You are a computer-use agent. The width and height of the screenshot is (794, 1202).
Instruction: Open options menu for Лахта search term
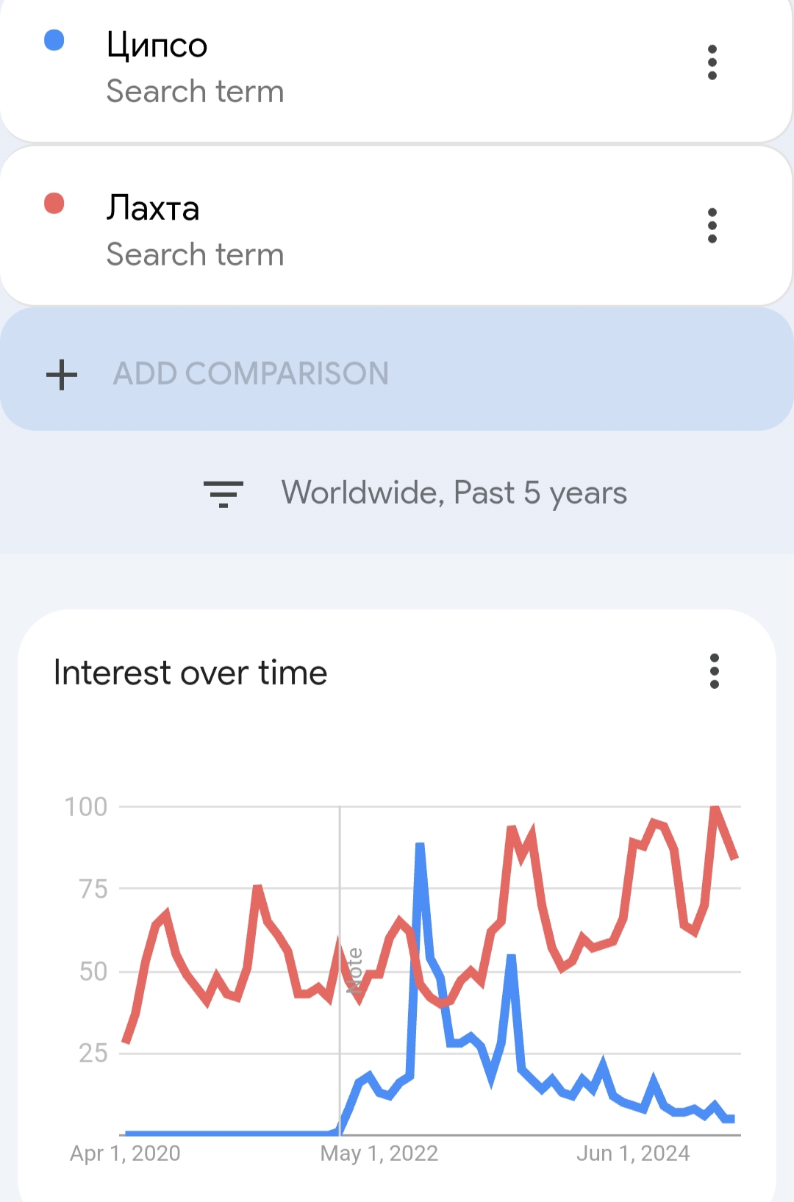(x=712, y=226)
